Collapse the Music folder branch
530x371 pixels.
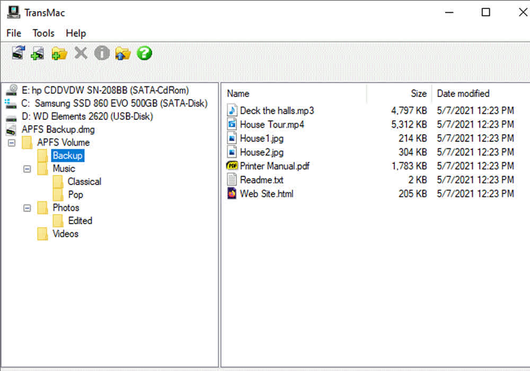[28, 169]
